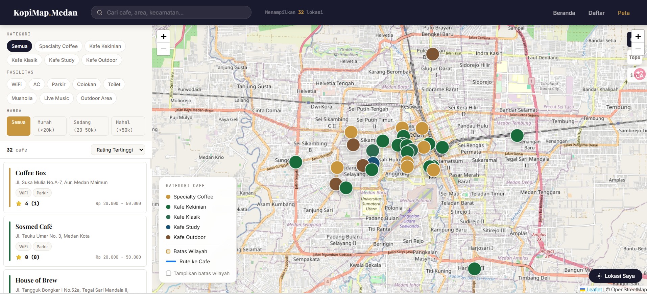Viewport: 647px width, 294px height.
Task: Click the search magnifier icon
Action: [100, 12]
